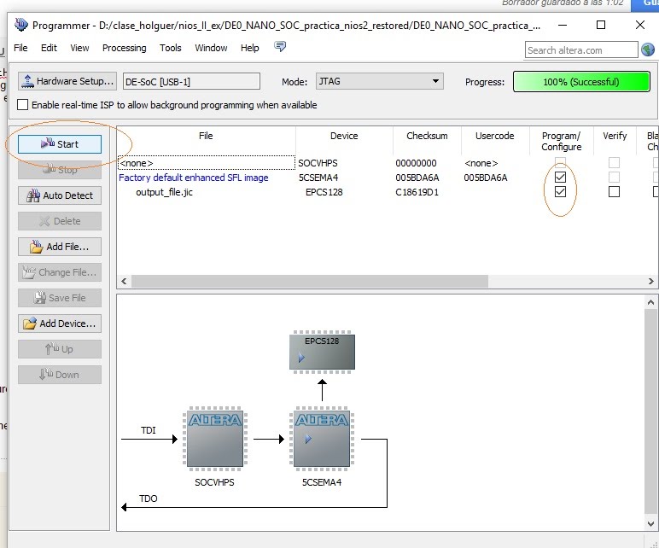Click the Start programming button

coord(59,144)
